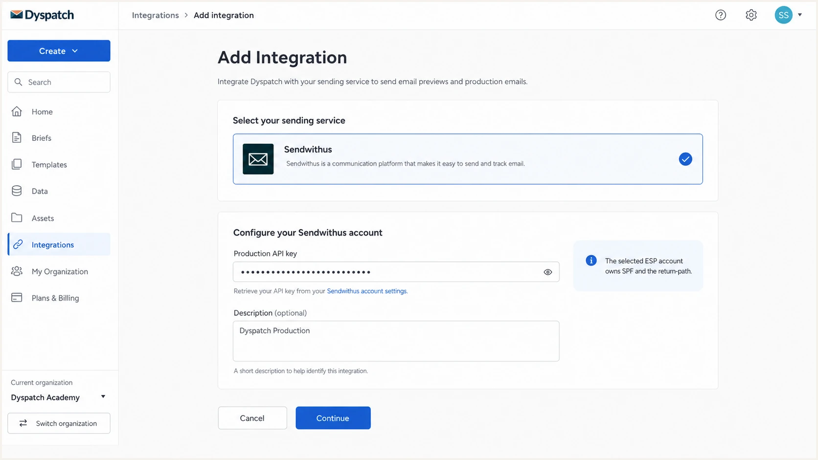
Task: Click the Cancel button
Action: pos(252,418)
